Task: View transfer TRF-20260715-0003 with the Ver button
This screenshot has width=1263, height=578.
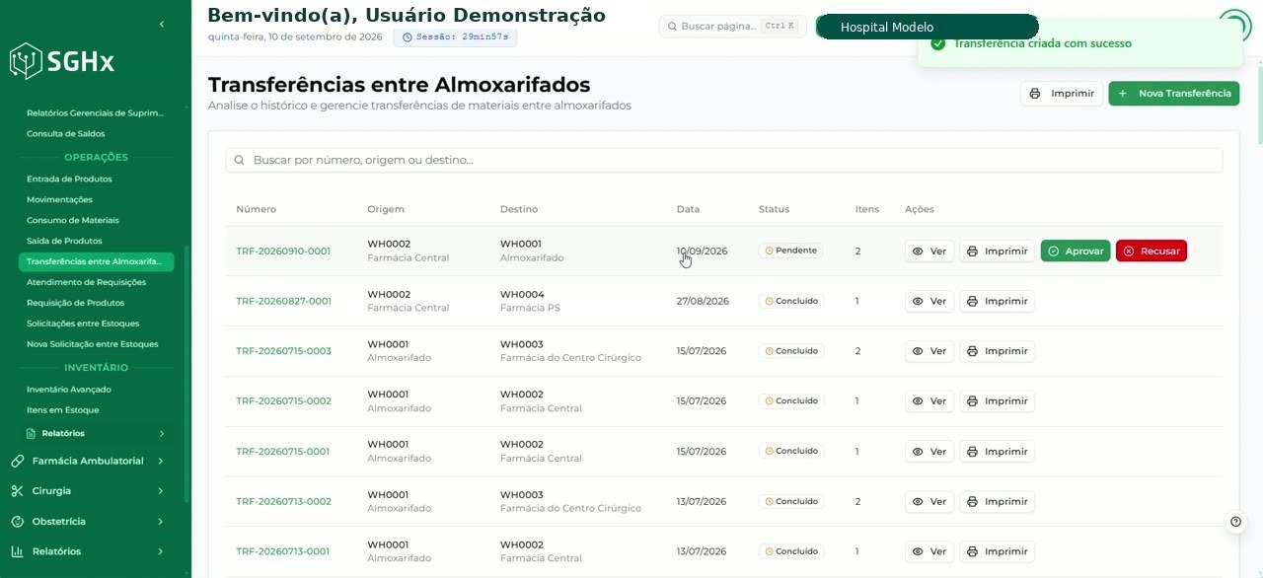Action: [x=929, y=351]
